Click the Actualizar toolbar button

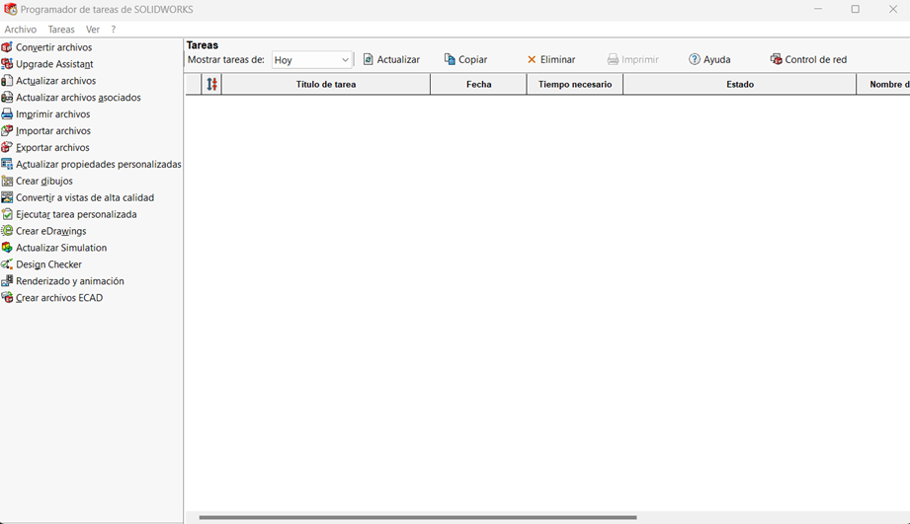pyautogui.click(x=391, y=59)
